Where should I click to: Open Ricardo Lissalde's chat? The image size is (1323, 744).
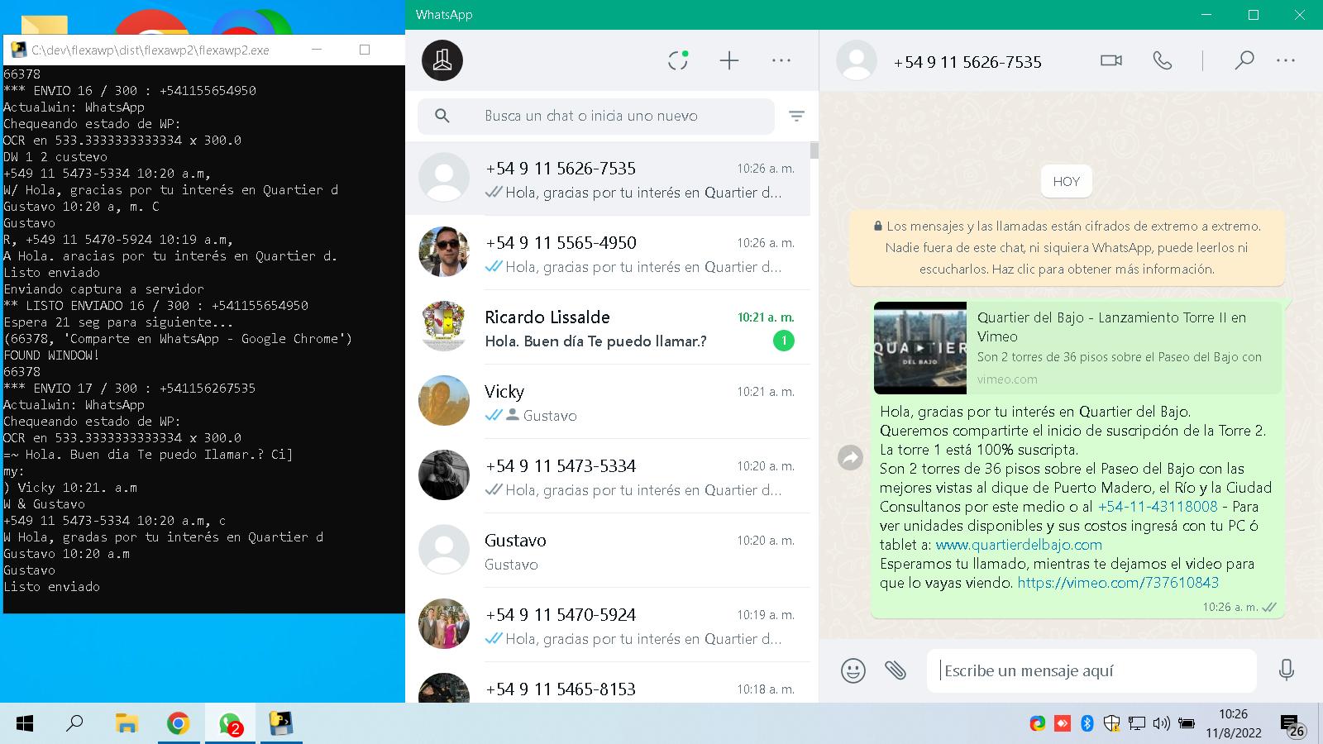click(x=608, y=327)
